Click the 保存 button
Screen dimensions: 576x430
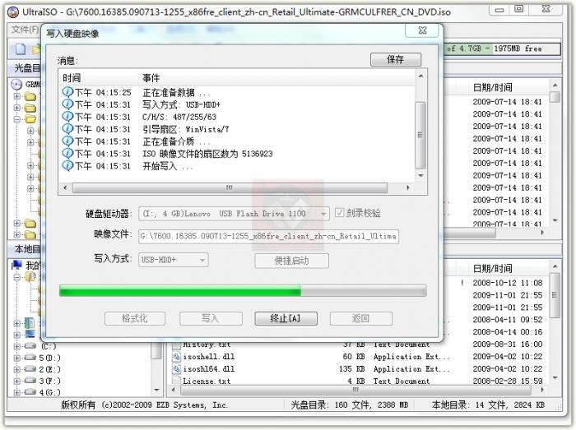396,59
